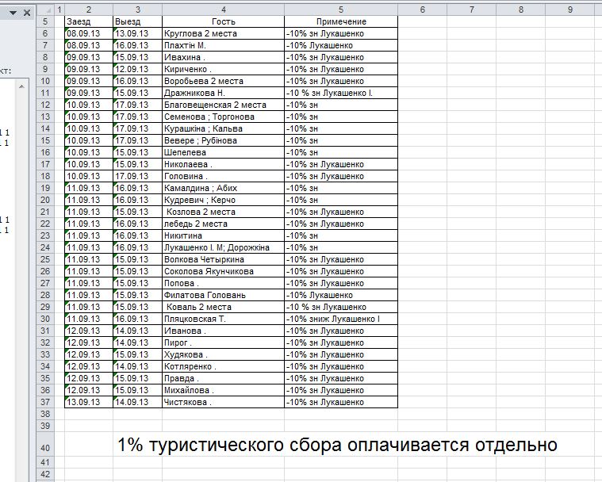Screen dimensions: 602x482
Task: Select cell Правда
Action: [x=224, y=378]
